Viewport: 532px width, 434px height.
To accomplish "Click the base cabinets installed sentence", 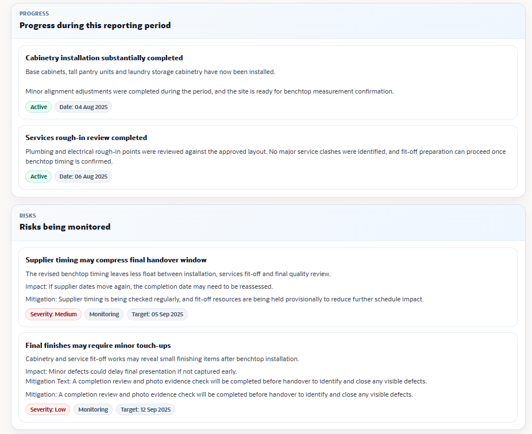I will (x=151, y=72).
